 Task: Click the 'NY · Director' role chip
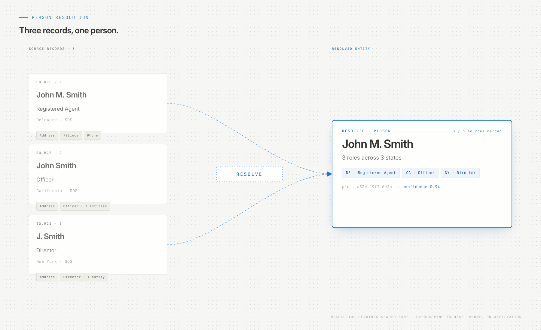pos(460,173)
